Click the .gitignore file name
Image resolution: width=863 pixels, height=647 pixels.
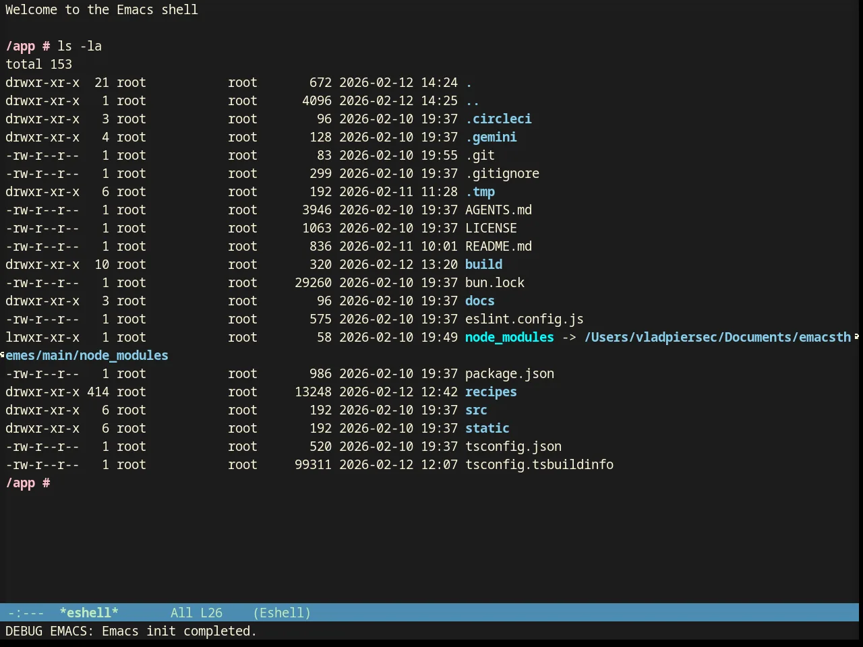click(x=502, y=173)
